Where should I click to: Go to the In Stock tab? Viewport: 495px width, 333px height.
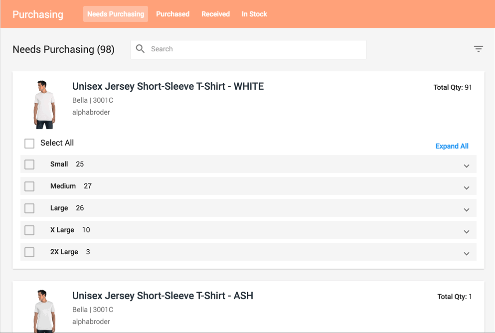(254, 14)
